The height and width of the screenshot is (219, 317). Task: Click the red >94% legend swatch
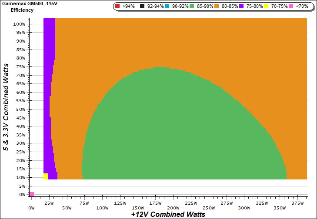pyautogui.click(x=118, y=7)
